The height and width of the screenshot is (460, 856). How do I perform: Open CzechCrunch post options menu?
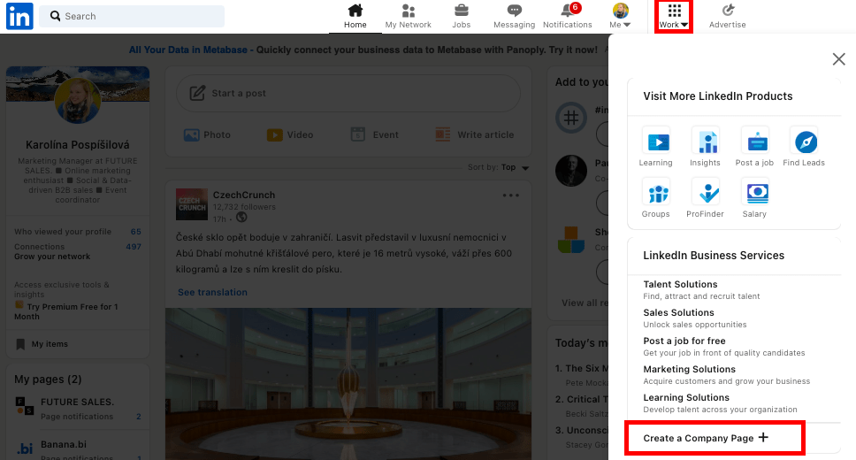tap(511, 195)
